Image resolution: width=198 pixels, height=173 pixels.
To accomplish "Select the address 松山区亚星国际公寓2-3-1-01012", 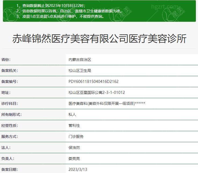I will tap(97, 93).
